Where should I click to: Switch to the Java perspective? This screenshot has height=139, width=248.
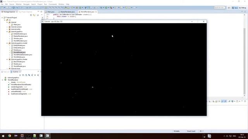tap(235, 8)
